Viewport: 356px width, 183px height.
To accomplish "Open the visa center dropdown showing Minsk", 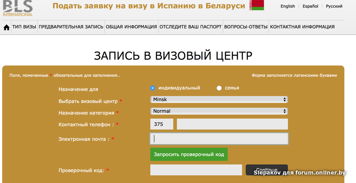I will pyautogui.click(x=219, y=99).
